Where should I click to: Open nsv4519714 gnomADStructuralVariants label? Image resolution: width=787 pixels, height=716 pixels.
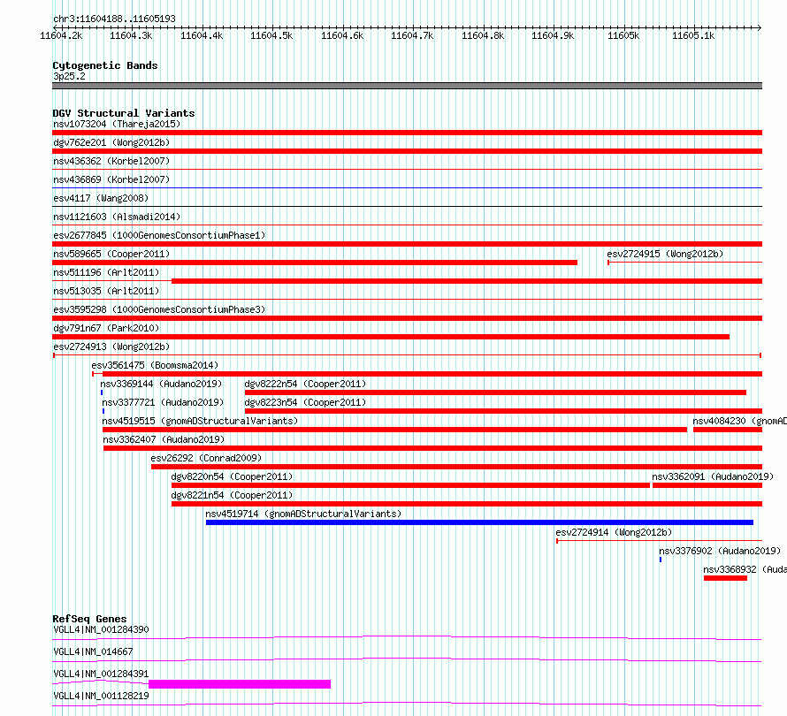303,514
